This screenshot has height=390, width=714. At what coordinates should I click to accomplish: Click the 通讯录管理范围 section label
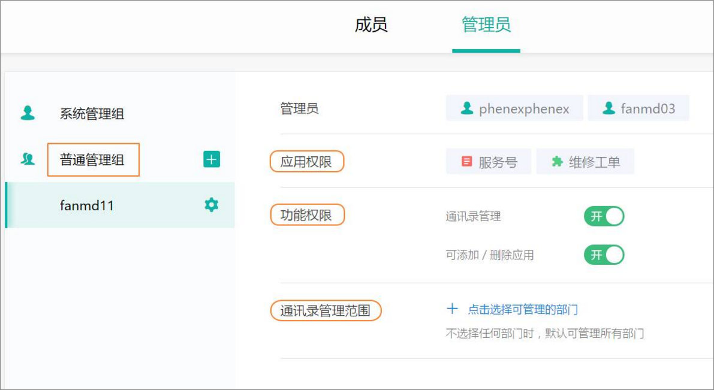(326, 310)
